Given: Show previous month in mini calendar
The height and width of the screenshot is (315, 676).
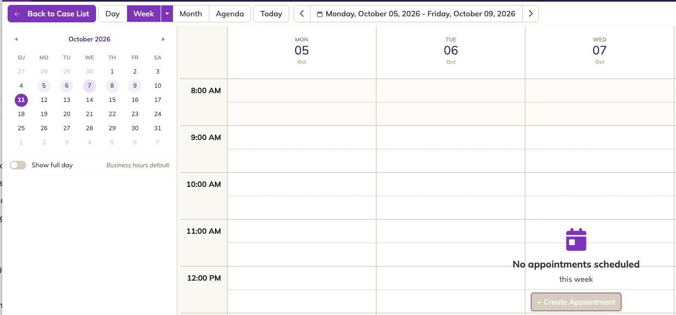Looking at the screenshot, I should pyautogui.click(x=16, y=39).
